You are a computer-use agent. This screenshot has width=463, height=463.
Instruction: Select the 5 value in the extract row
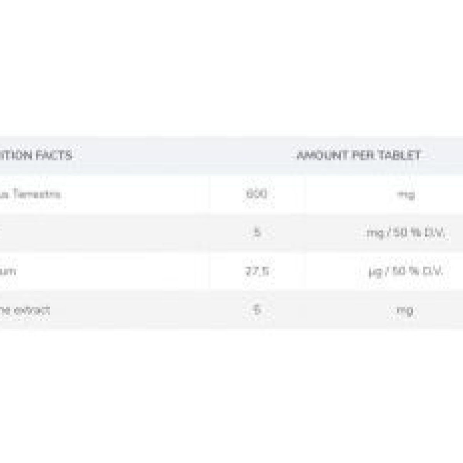(x=257, y=309)
